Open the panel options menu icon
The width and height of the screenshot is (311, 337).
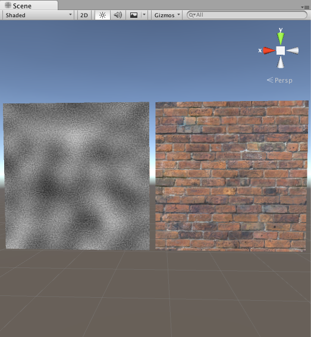[x=305, y=7]
